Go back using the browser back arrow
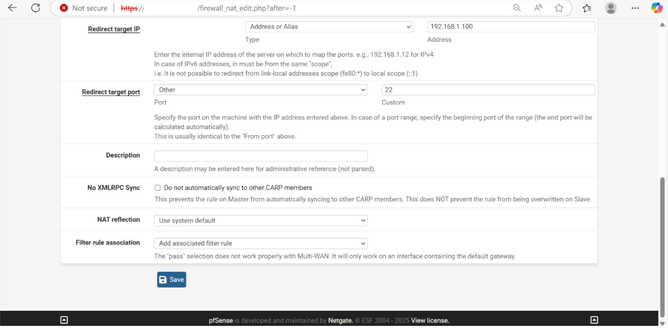Screen dimensions: 668x328 point(12,8)
